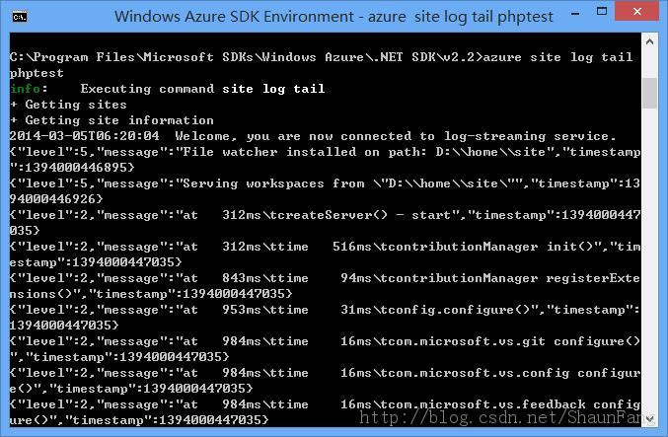Click the contributionManager init() log entry

[325, 255]
